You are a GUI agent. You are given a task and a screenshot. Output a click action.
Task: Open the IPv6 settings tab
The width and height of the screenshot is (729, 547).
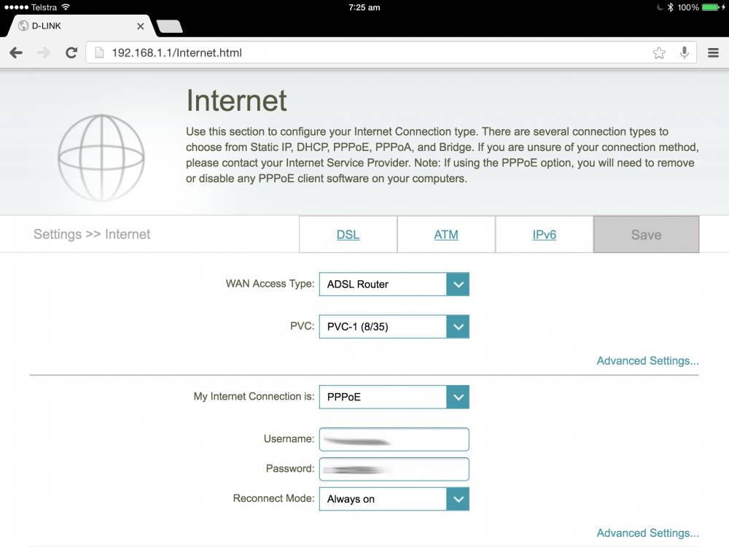pyautogui.click(x=545, y=234)
